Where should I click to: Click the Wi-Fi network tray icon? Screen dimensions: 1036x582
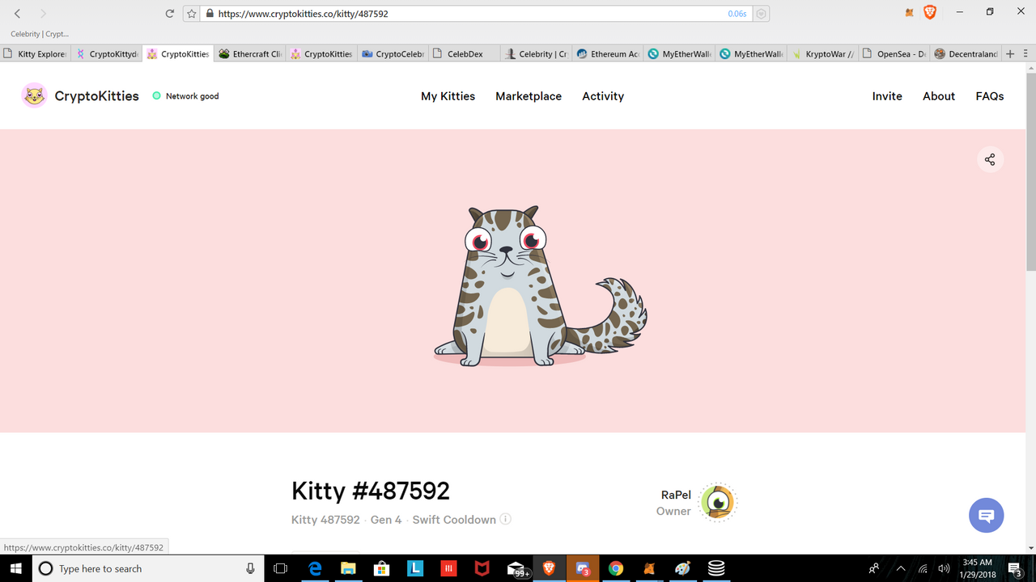[923, 568]
